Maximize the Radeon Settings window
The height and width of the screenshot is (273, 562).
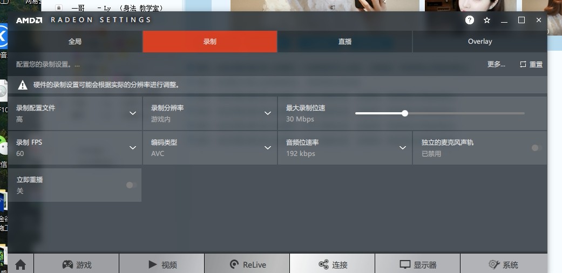[522, 20]
